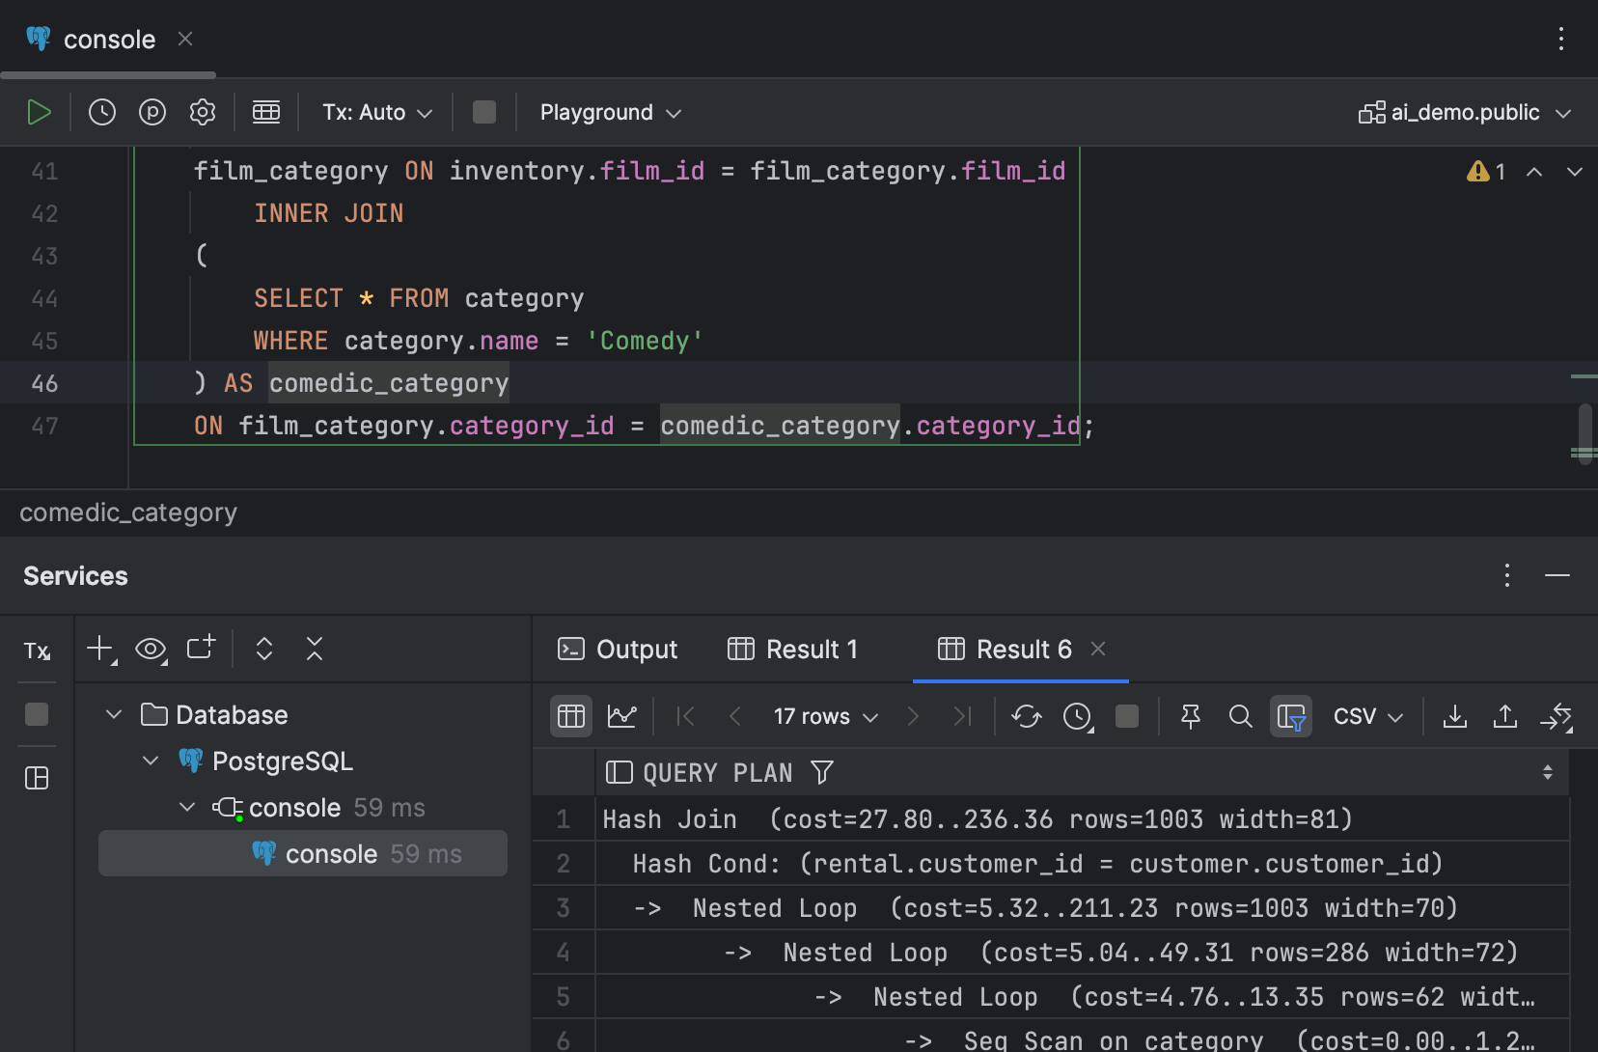Open search in the result grid
The image size is (1598, 1052).
pyautogui.click(x=1239, y=717)
